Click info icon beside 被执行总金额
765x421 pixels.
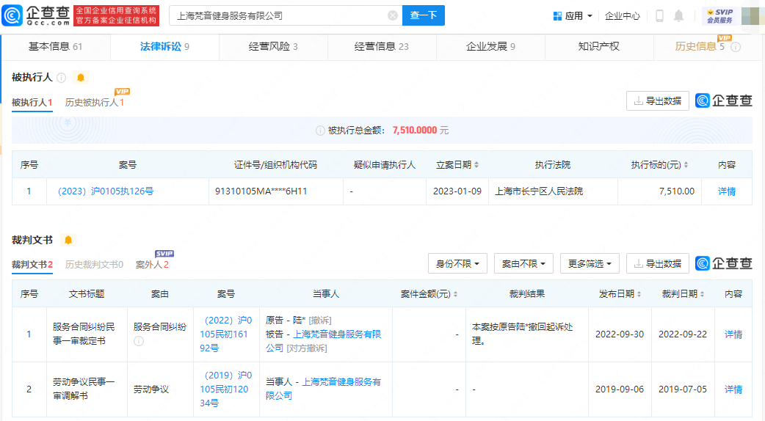click(320, 131)
